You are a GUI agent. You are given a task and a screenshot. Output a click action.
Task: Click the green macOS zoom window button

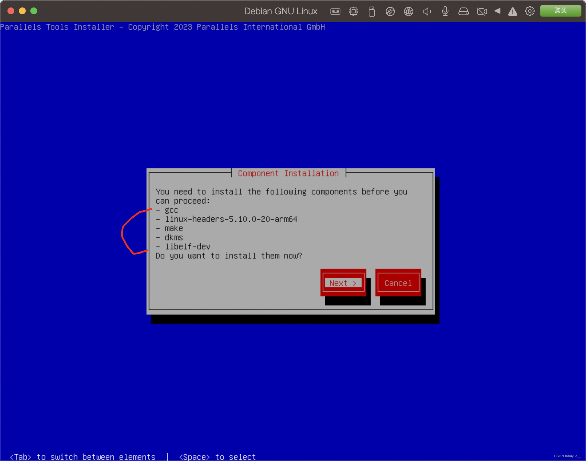coord(34,11)
